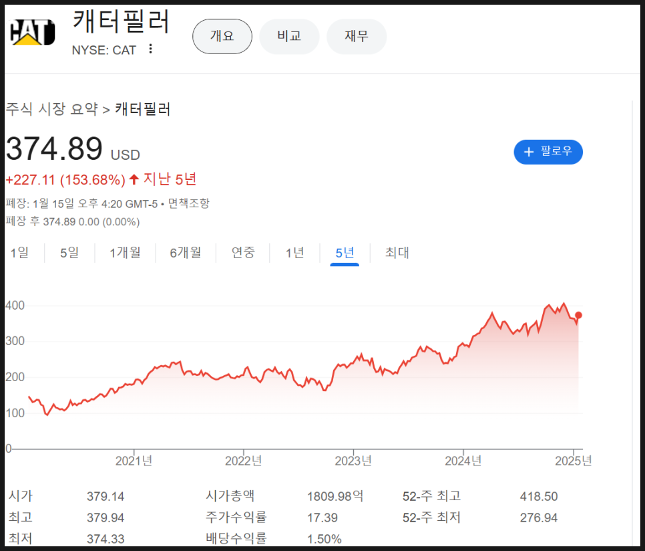645x551 pixels.
Task: Click the 52-주 최저 value 276.94
Action: pos(539,518)
